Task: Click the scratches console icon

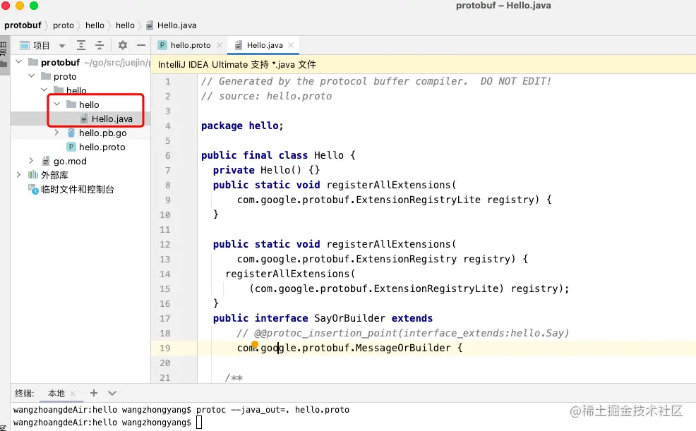Action: [33, 189]
